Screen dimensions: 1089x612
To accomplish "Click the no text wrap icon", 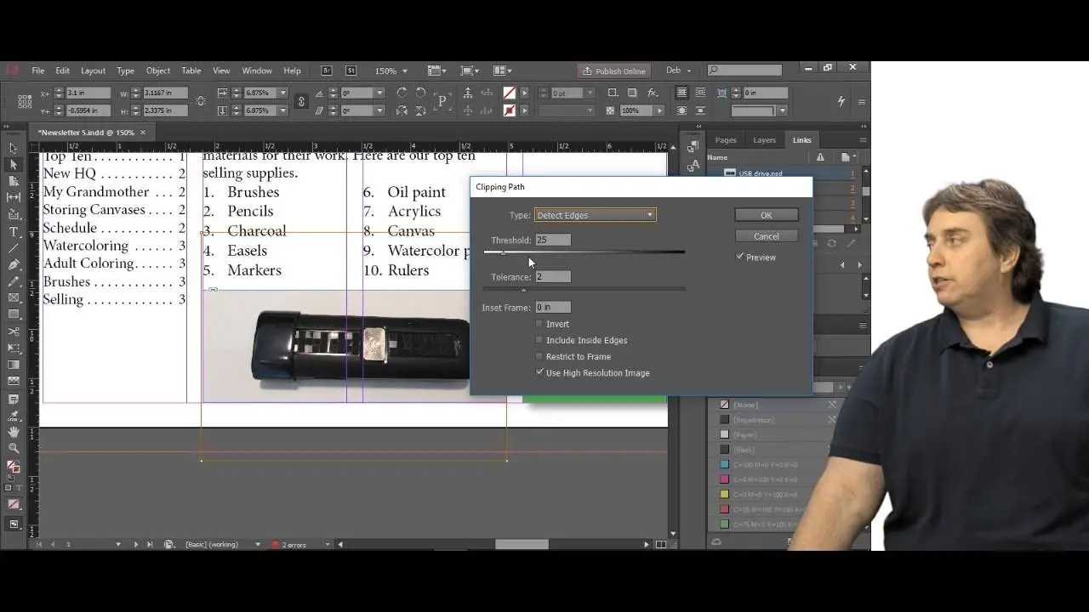I will click(x=681, y=93).
